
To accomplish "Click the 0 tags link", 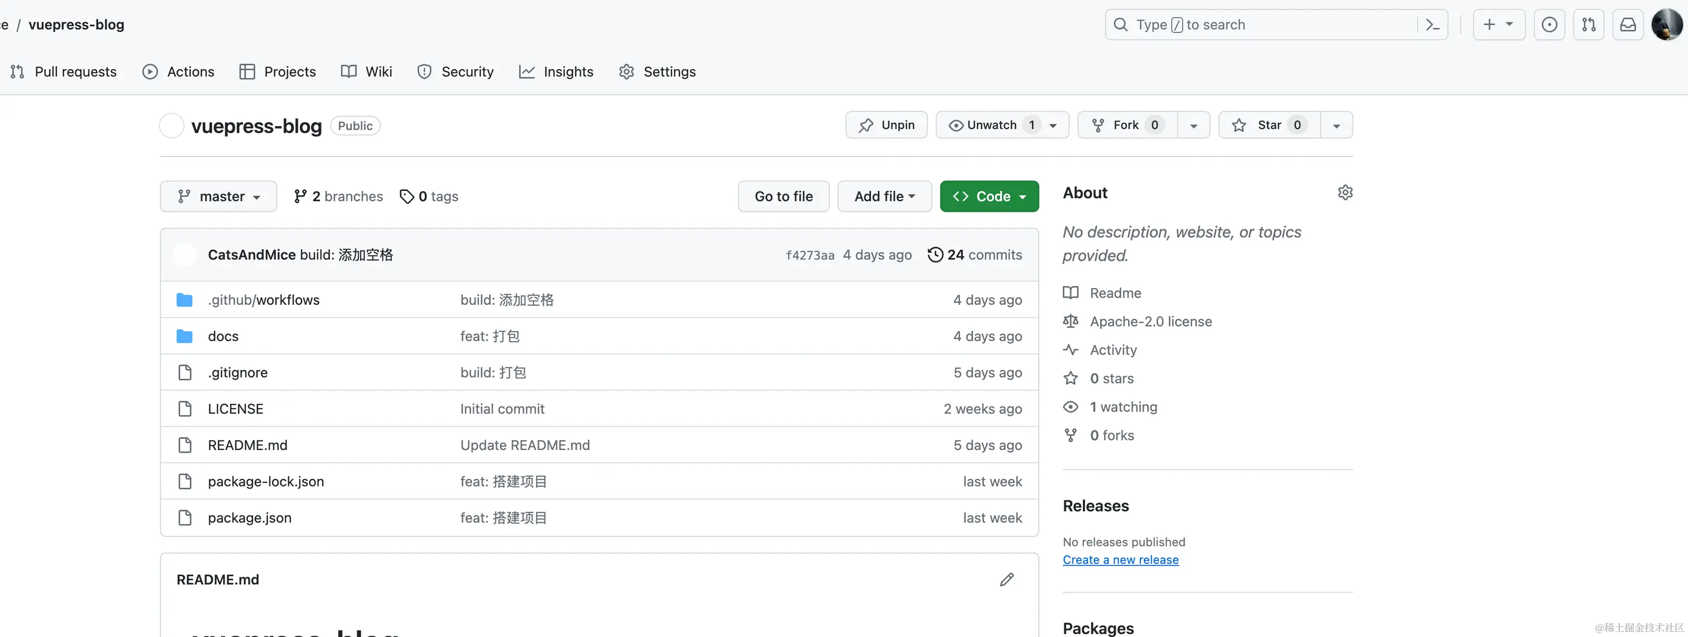I will [x=429, y=197].
